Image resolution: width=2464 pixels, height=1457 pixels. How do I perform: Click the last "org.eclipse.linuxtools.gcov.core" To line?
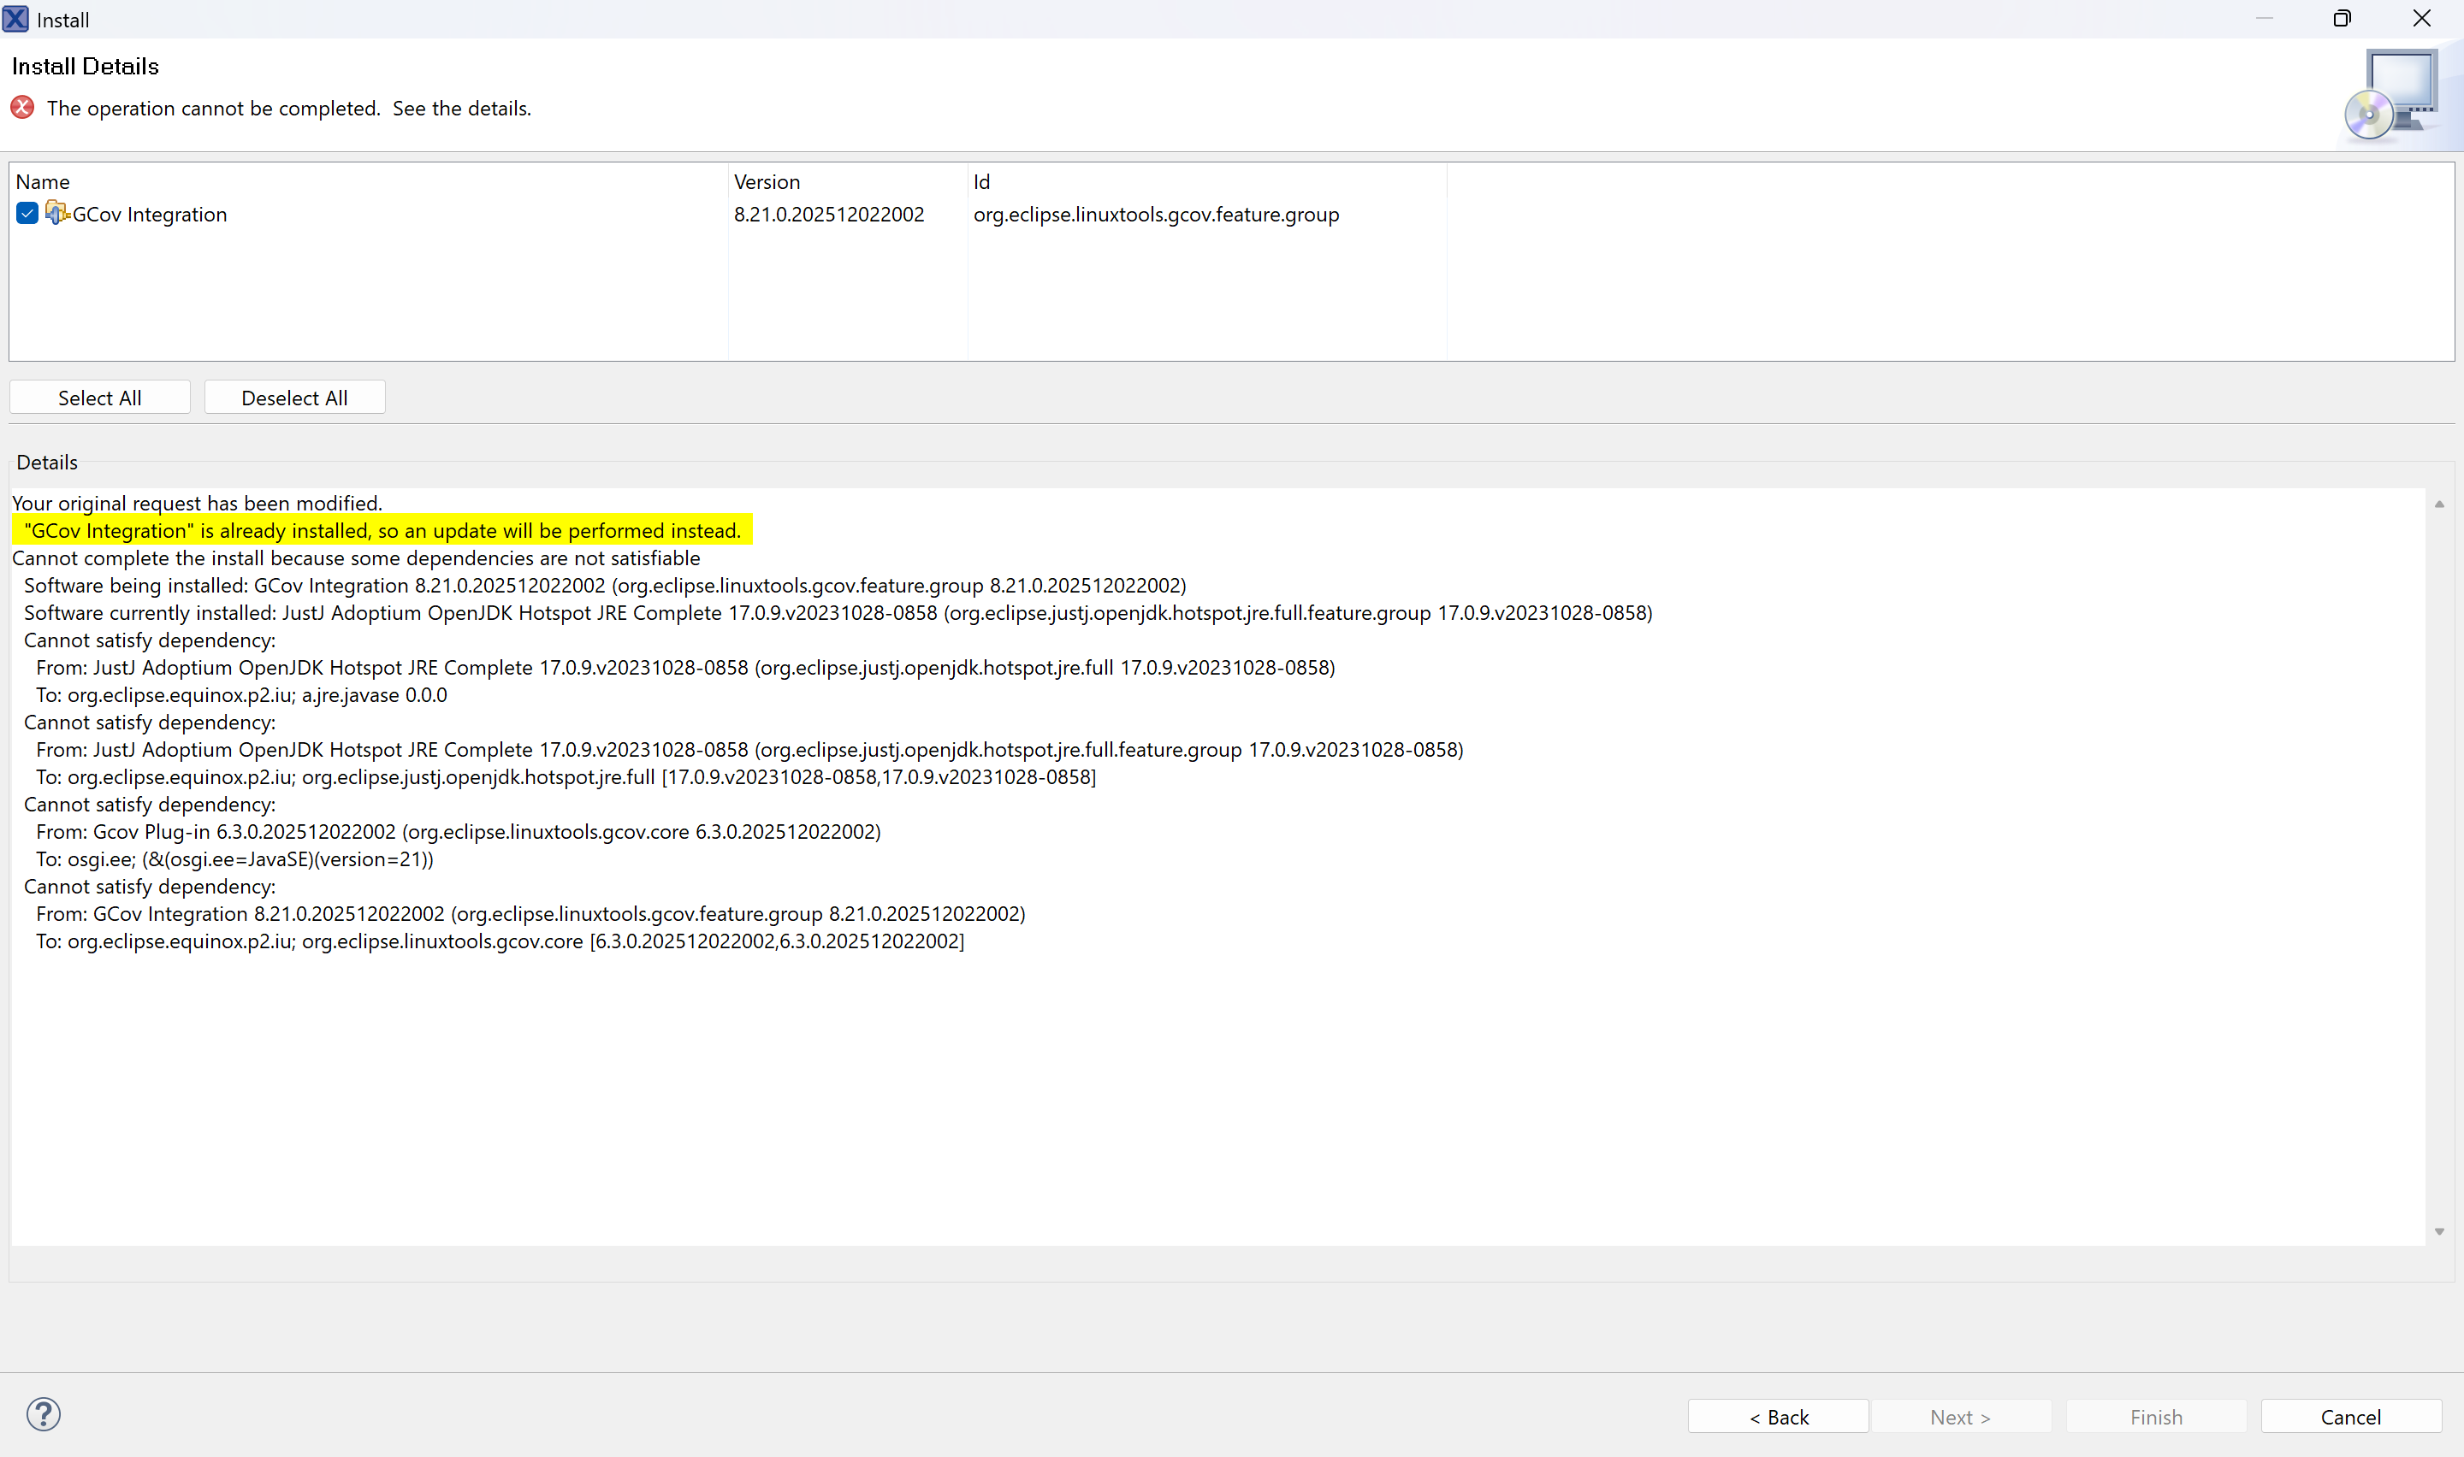tap(500, 941)
